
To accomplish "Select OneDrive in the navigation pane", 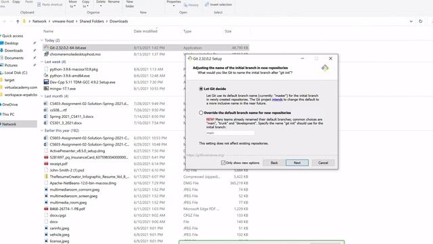I will pyautogui.click(x=10, y=104).
